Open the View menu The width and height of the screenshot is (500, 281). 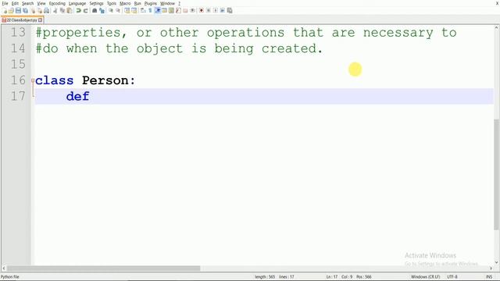(41, 3)
